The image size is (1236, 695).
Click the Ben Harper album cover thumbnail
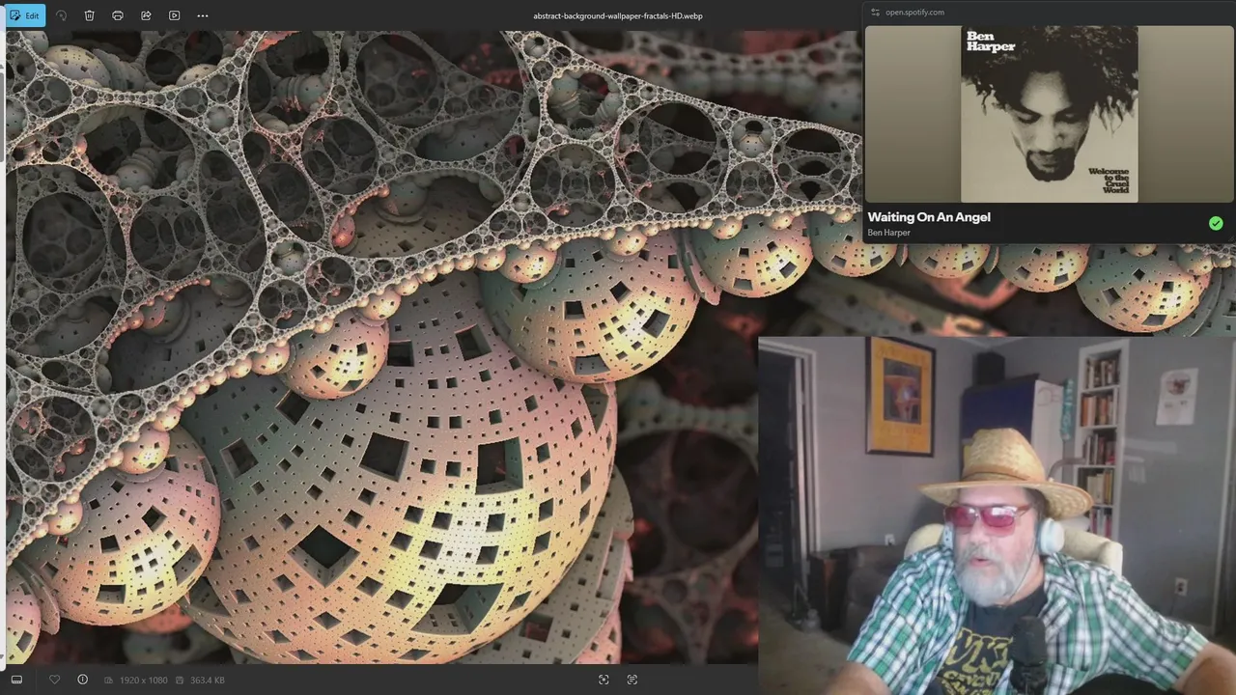coord(1049,114)
